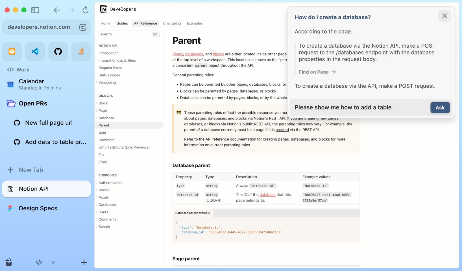Screen dimensions: 462x271
Task: Follow the blocks link in callout
Action: pyautogui.click(x=324, y=139)
